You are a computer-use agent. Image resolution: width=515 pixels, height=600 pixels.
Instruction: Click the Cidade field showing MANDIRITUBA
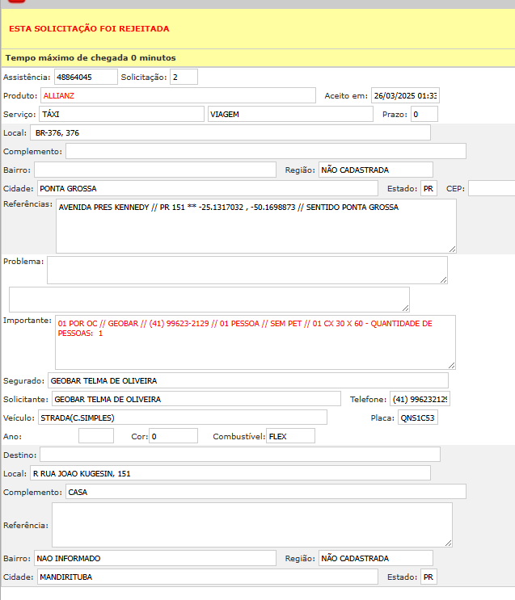pyautogui.click(x=207, y=577)
